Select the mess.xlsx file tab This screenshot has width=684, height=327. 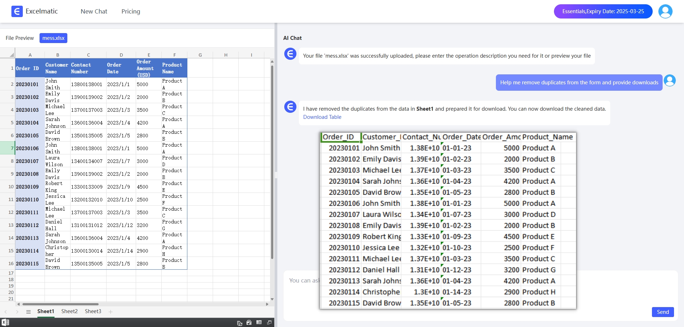click(53, 38)
